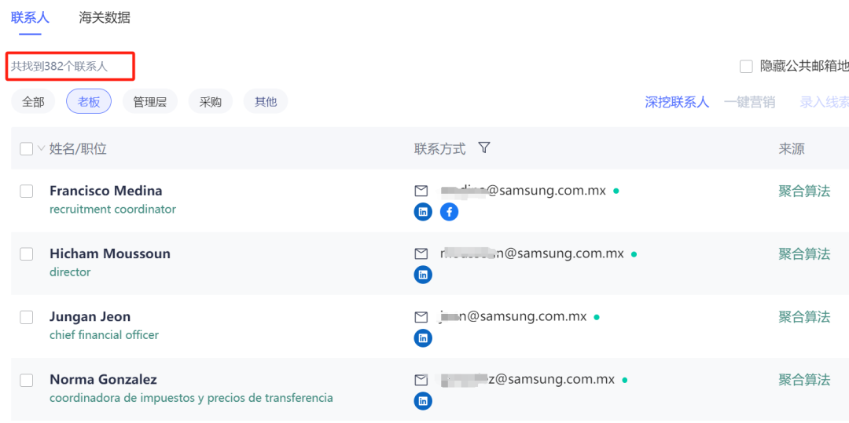The image size is (849, 423).
Task: Click Norma Gonzalez's samsung.com.mx email address
Action: [x=527, y=381]
